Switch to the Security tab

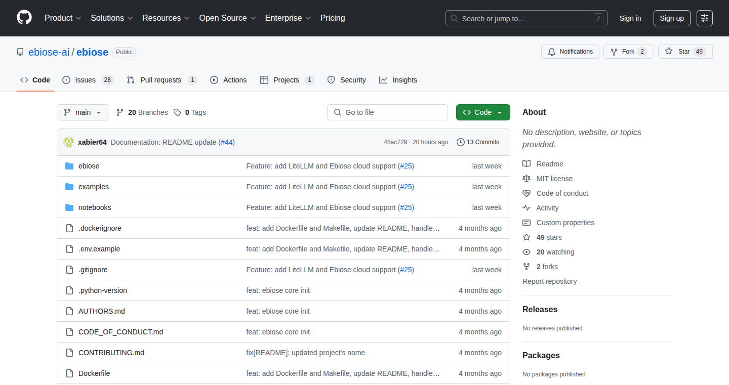coord(347,80)
